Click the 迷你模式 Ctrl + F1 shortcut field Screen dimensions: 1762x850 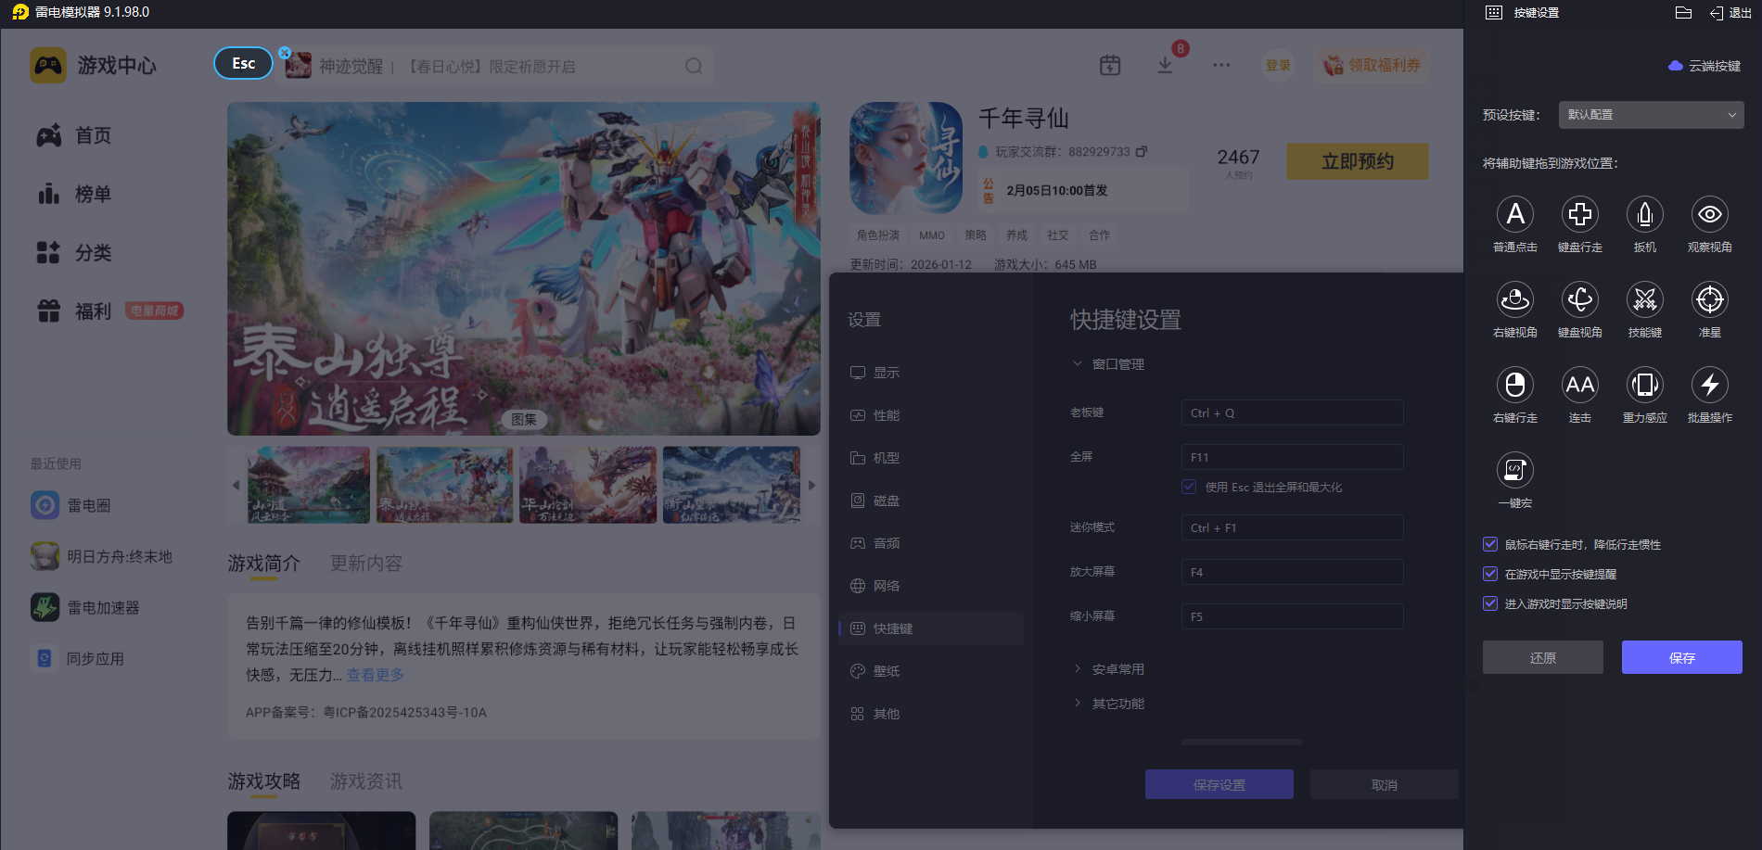click(x=1292, y=527)
